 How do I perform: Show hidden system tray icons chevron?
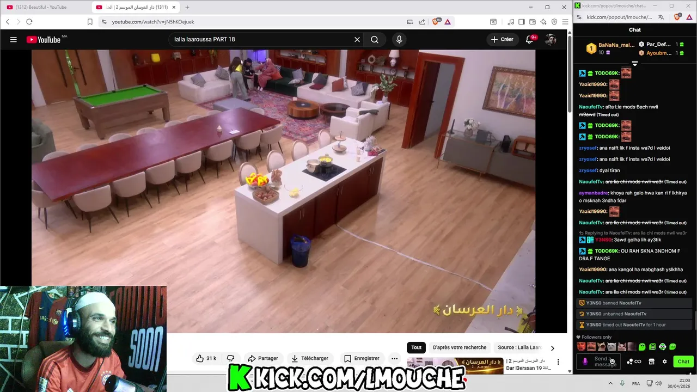[x=610, y=383]
